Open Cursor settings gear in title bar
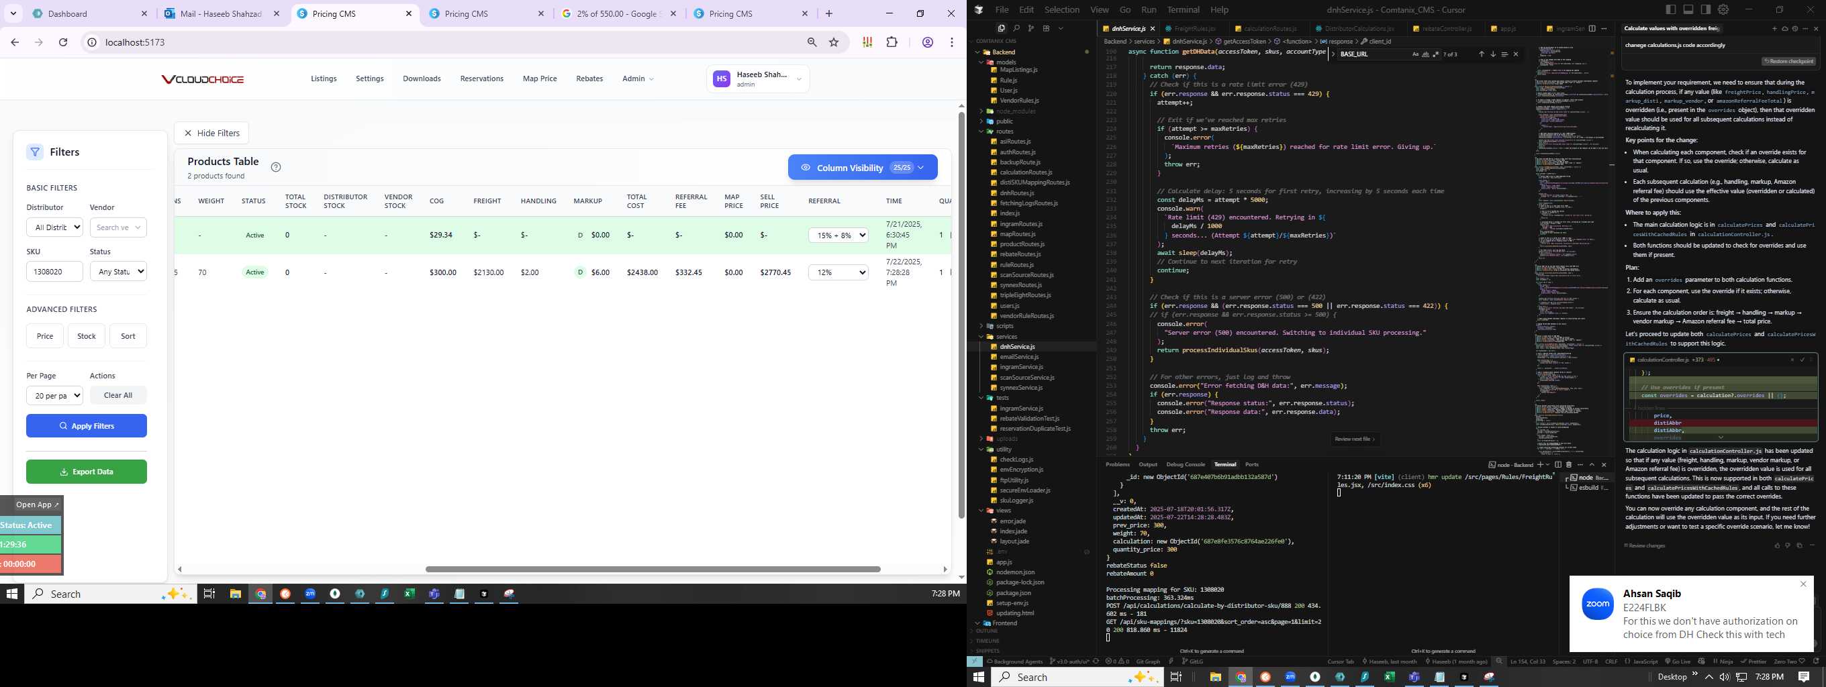The image size is (1826, 687). point(1724,9)
